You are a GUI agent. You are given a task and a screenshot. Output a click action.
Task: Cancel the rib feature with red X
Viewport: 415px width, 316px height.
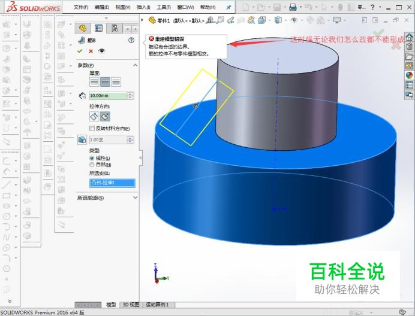[91, 51]
